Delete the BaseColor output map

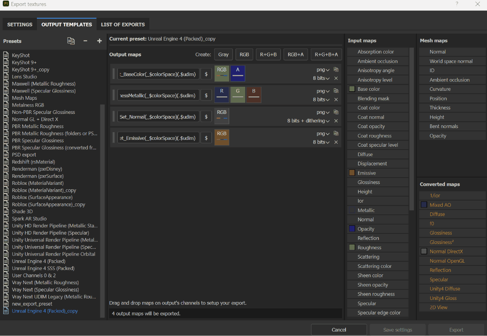[336, 78]
